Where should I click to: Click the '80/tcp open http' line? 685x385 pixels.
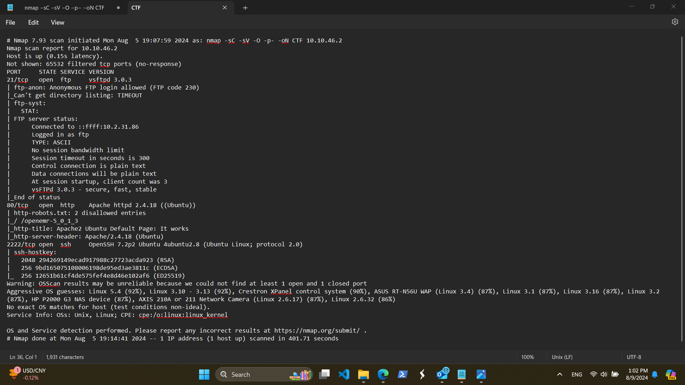tap(101, 205)
